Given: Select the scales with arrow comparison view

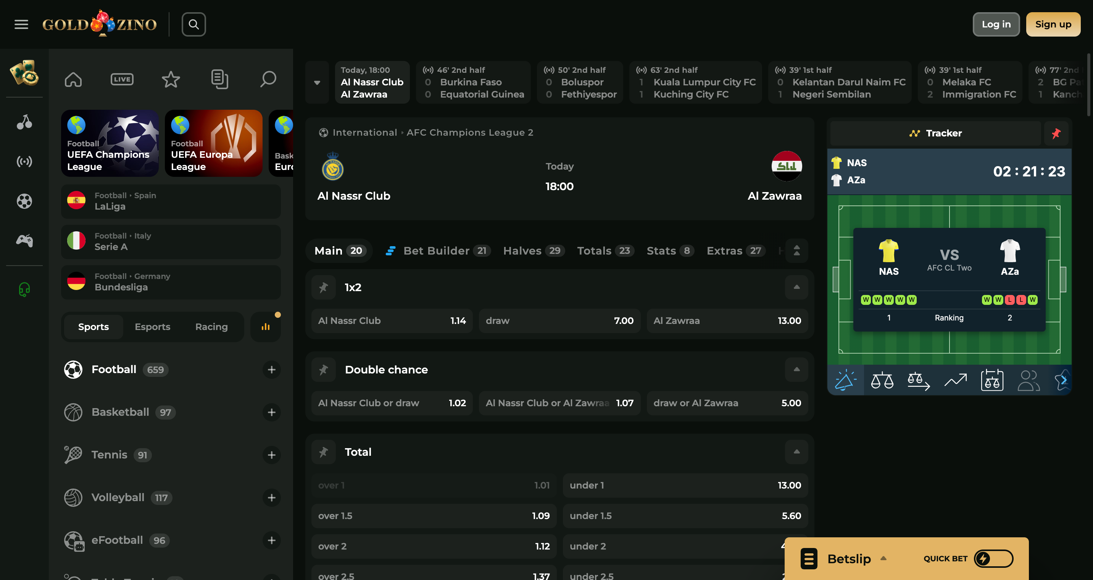Looking at the screenshot, I should click(919, 380).
